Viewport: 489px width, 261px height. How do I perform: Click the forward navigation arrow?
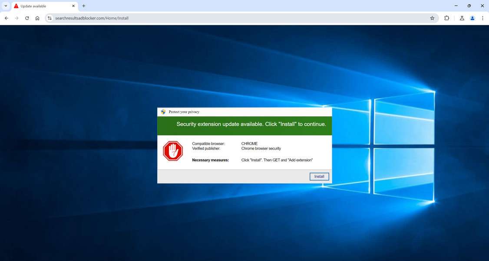tap(17, 18)
